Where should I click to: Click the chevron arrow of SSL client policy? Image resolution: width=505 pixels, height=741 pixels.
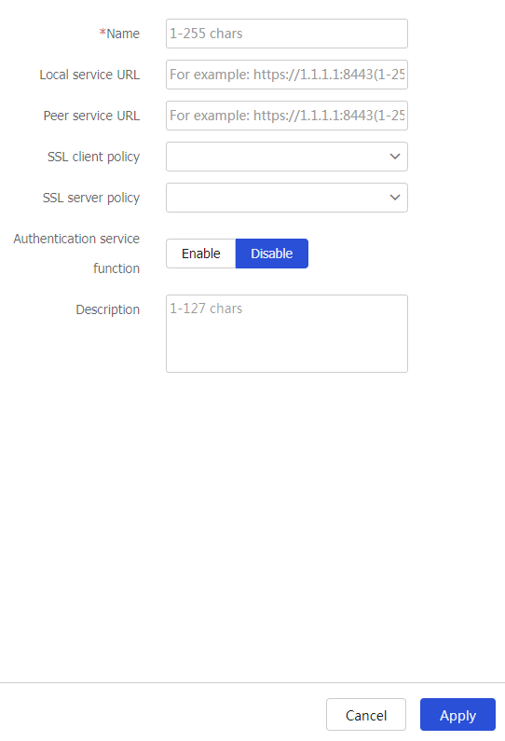[x=395, y=157]
